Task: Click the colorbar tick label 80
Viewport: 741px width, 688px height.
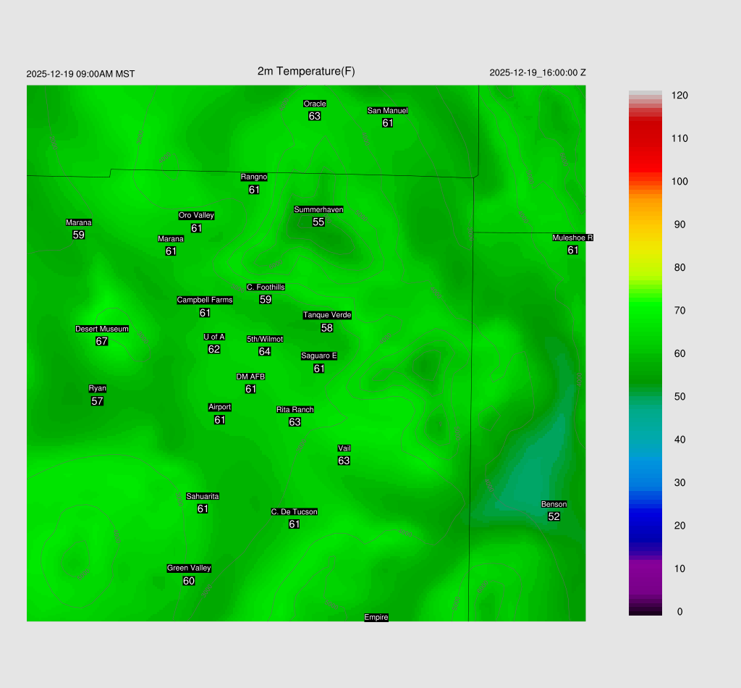Action: 679,267
